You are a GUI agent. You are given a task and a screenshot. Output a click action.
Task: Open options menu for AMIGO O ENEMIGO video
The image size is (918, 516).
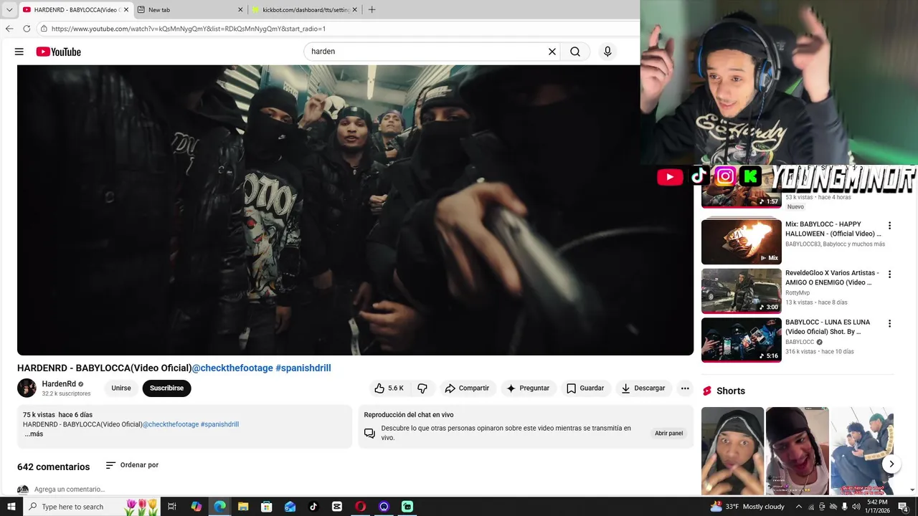889,274
